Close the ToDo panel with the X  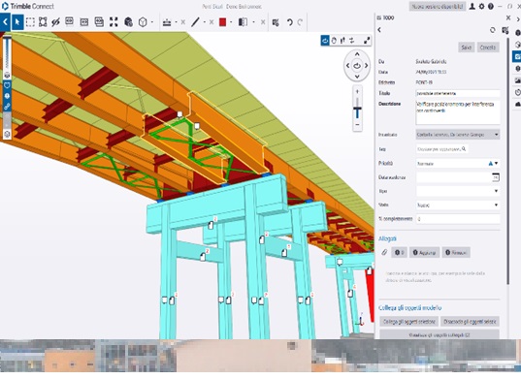coord(508,17)
